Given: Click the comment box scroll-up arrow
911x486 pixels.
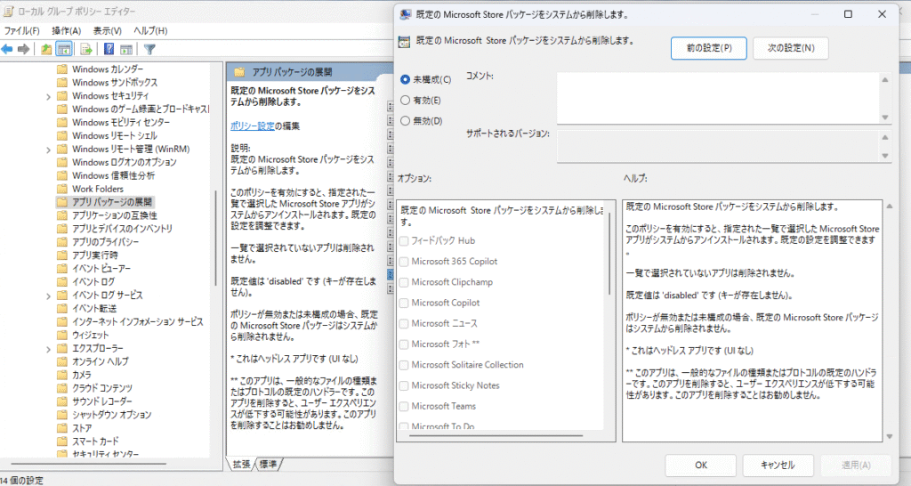Looking at the screenshot, I should pos(885,79).
